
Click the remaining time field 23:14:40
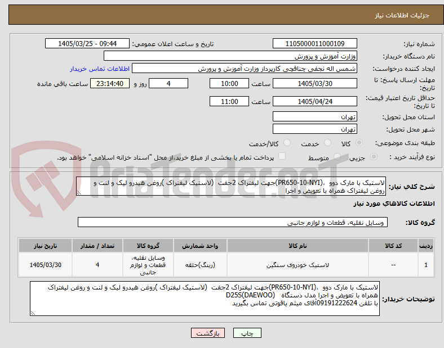110,83
